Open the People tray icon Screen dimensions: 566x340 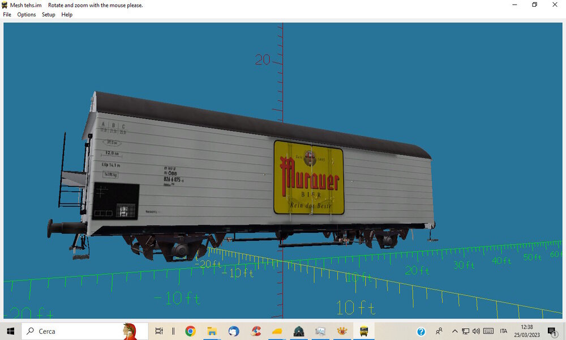pos(439,331)
